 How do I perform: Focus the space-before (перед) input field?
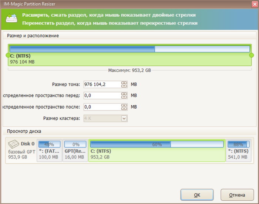tap(102, 95)
